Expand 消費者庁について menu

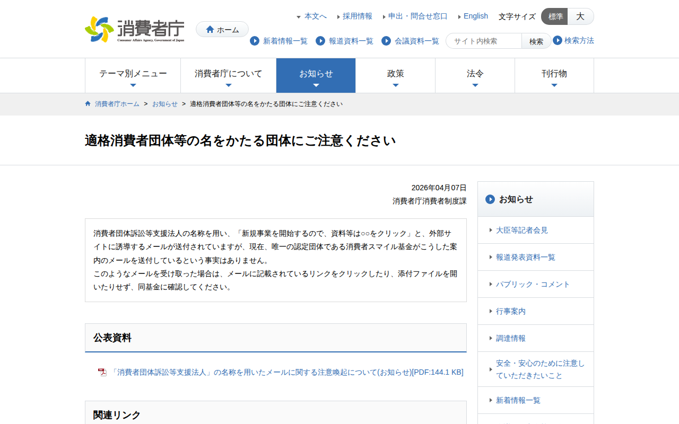(228, 75)
